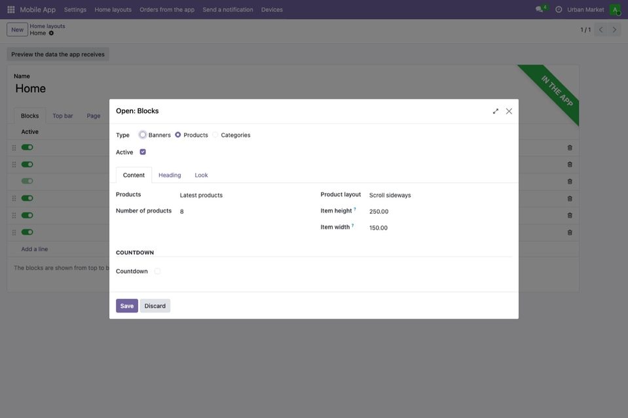
Task: Toggle the fifth block's Active switch
Action: coord(28,215)
